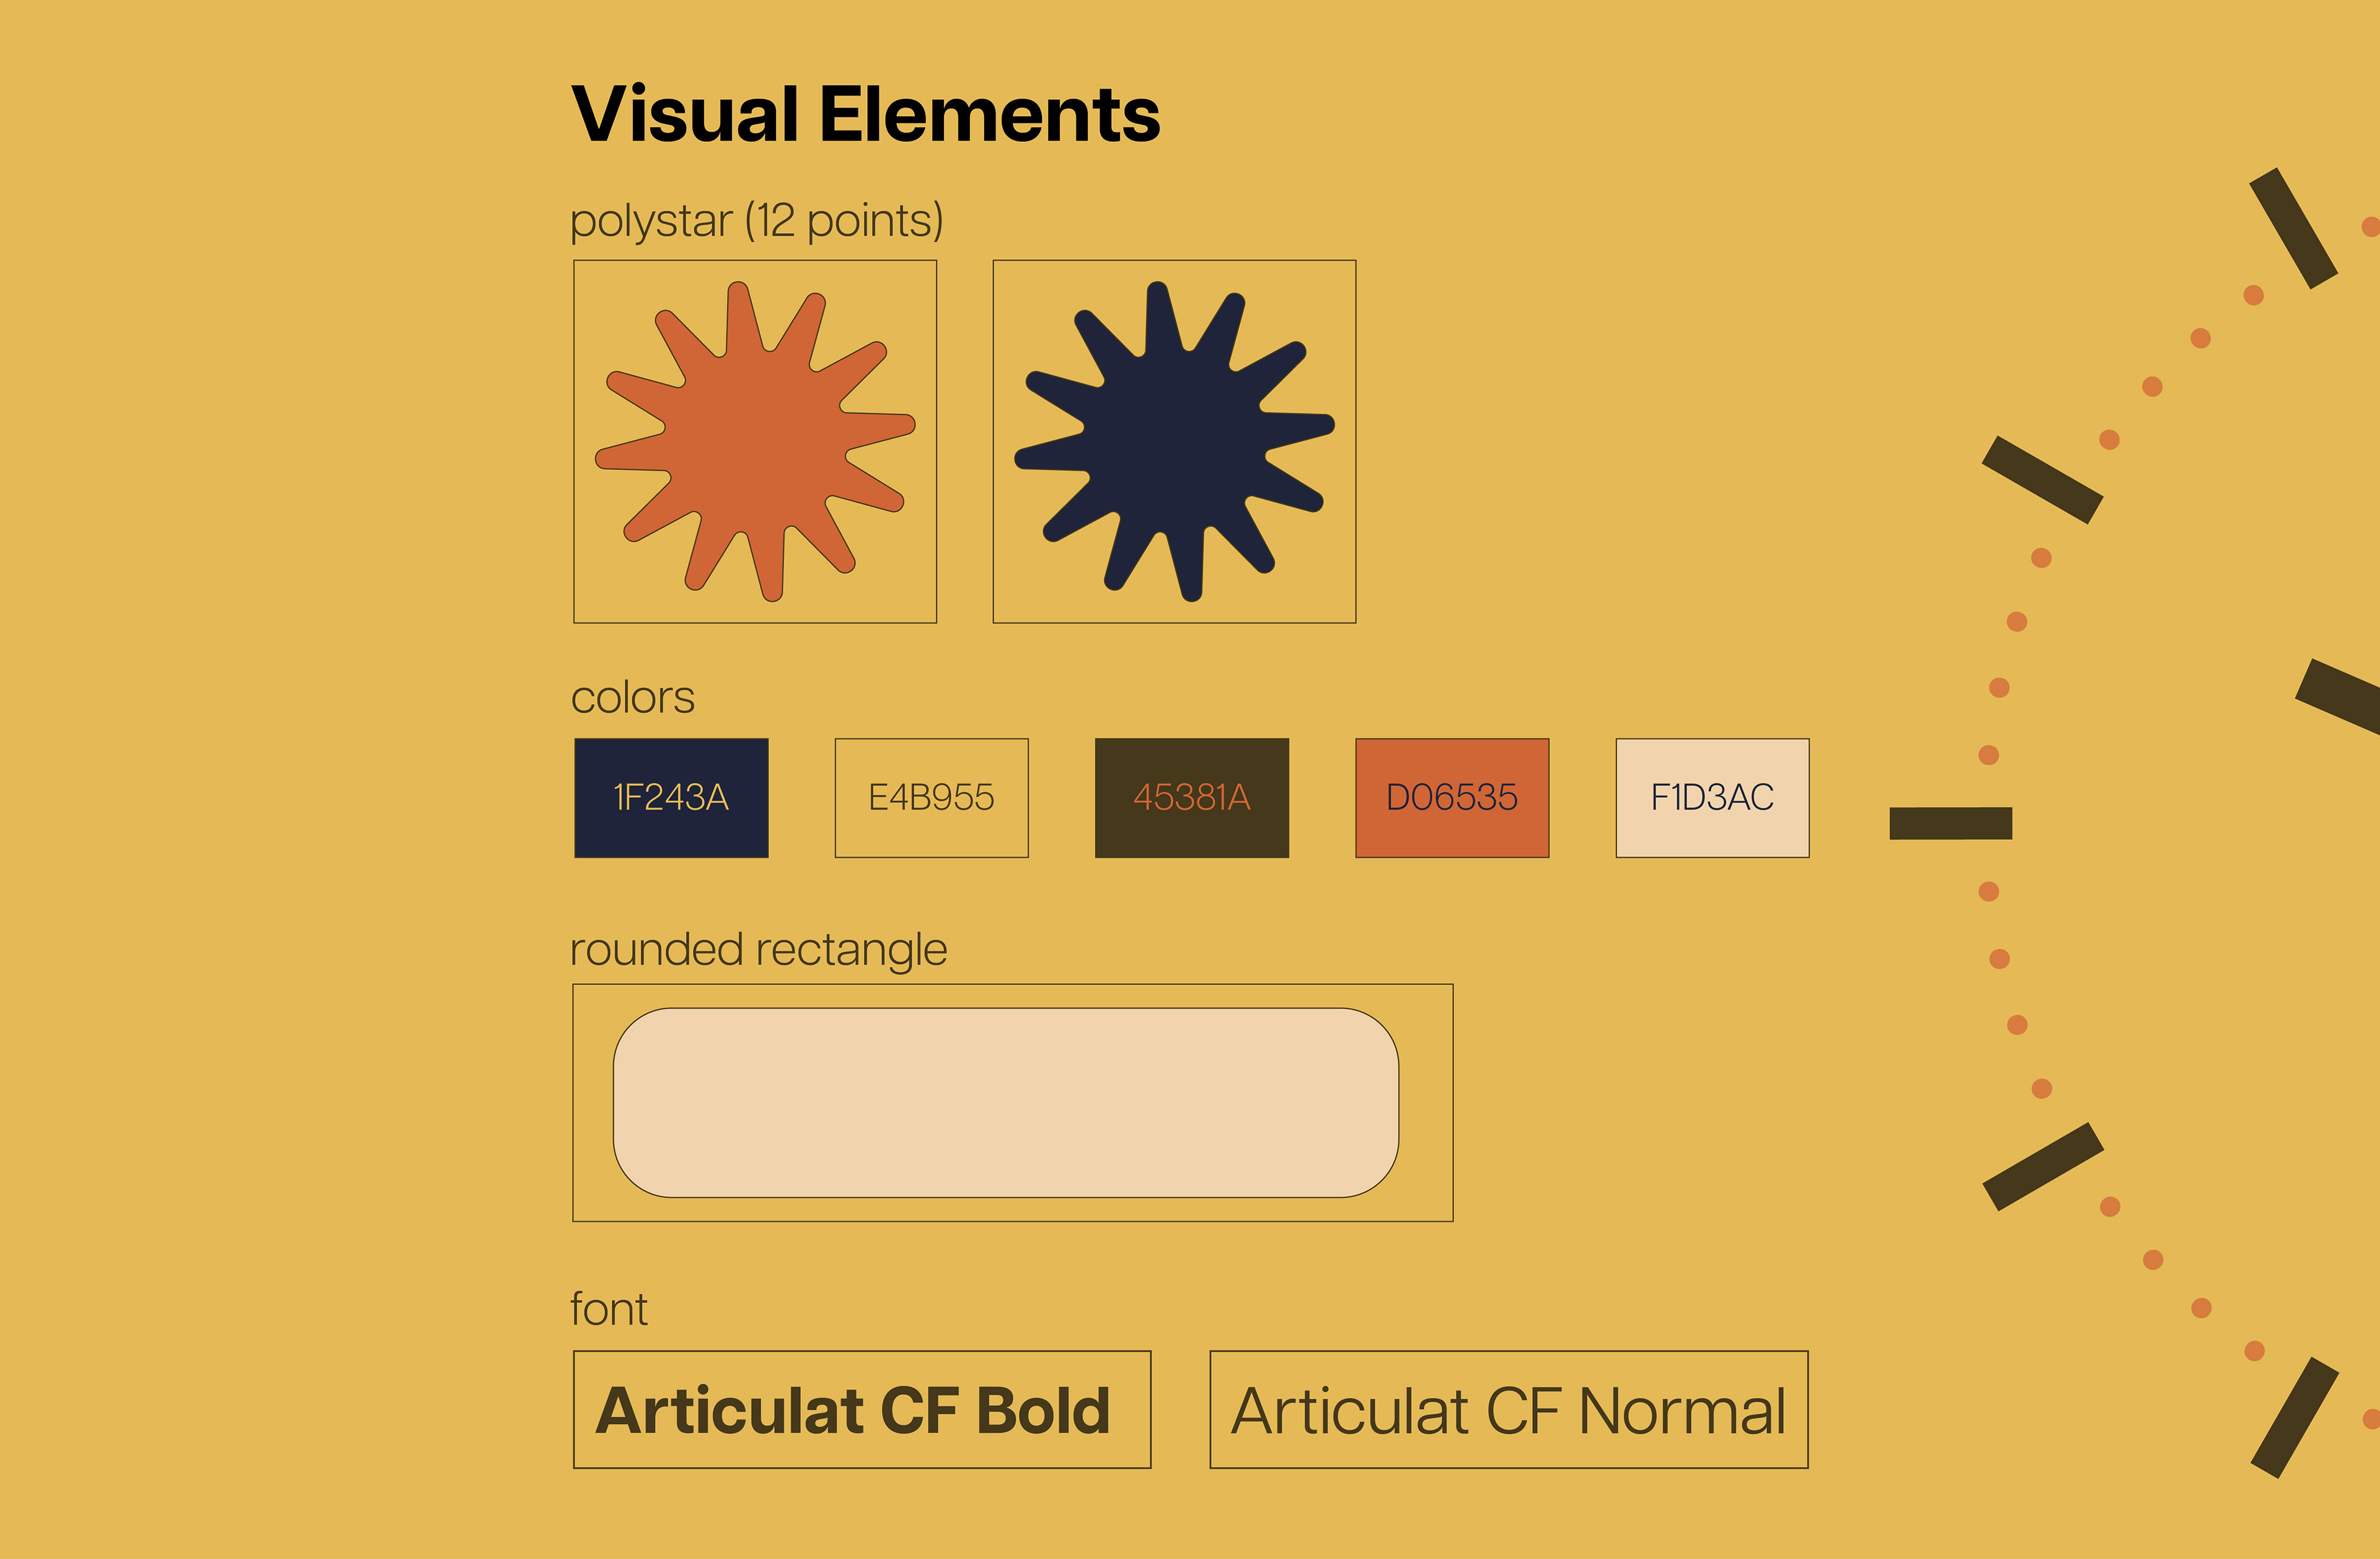
Task: Choose the Articulat CF Normal font box
Action: tap(1508, 1410)
